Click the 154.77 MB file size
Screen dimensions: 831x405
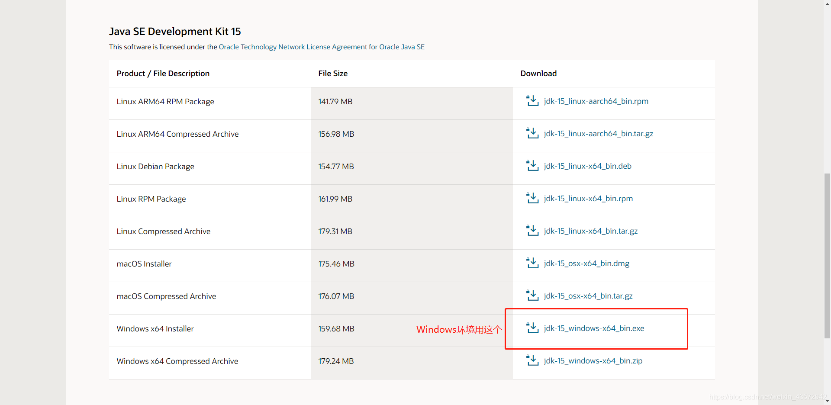pyautogui.click(x=336, y=167)
